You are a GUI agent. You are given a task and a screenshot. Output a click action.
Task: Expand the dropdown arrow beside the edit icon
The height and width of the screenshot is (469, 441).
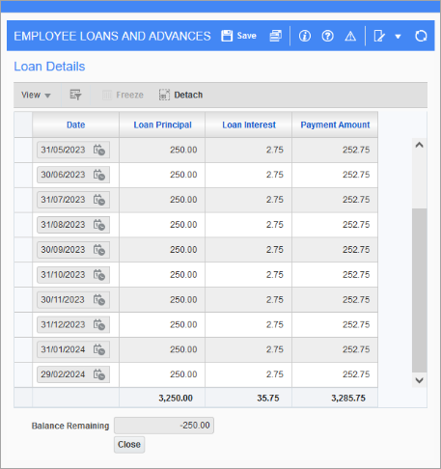click(x=398, y=37)
